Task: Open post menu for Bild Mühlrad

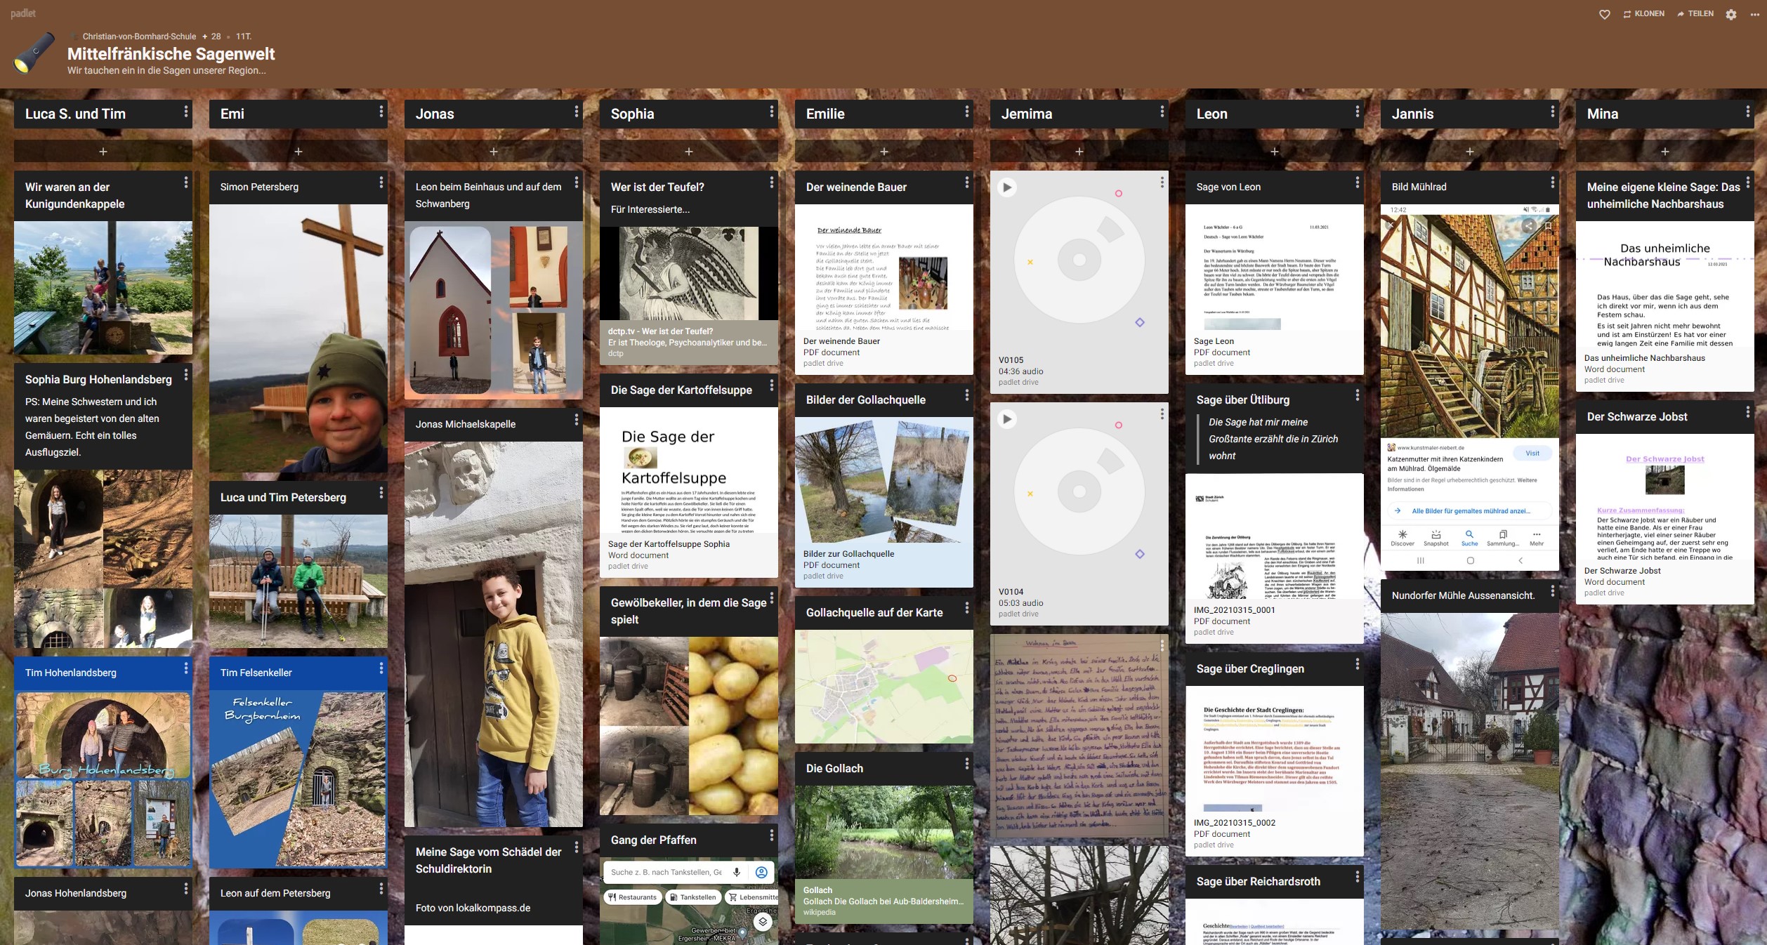Action: pyautogui.click(x=1552, y=183)
